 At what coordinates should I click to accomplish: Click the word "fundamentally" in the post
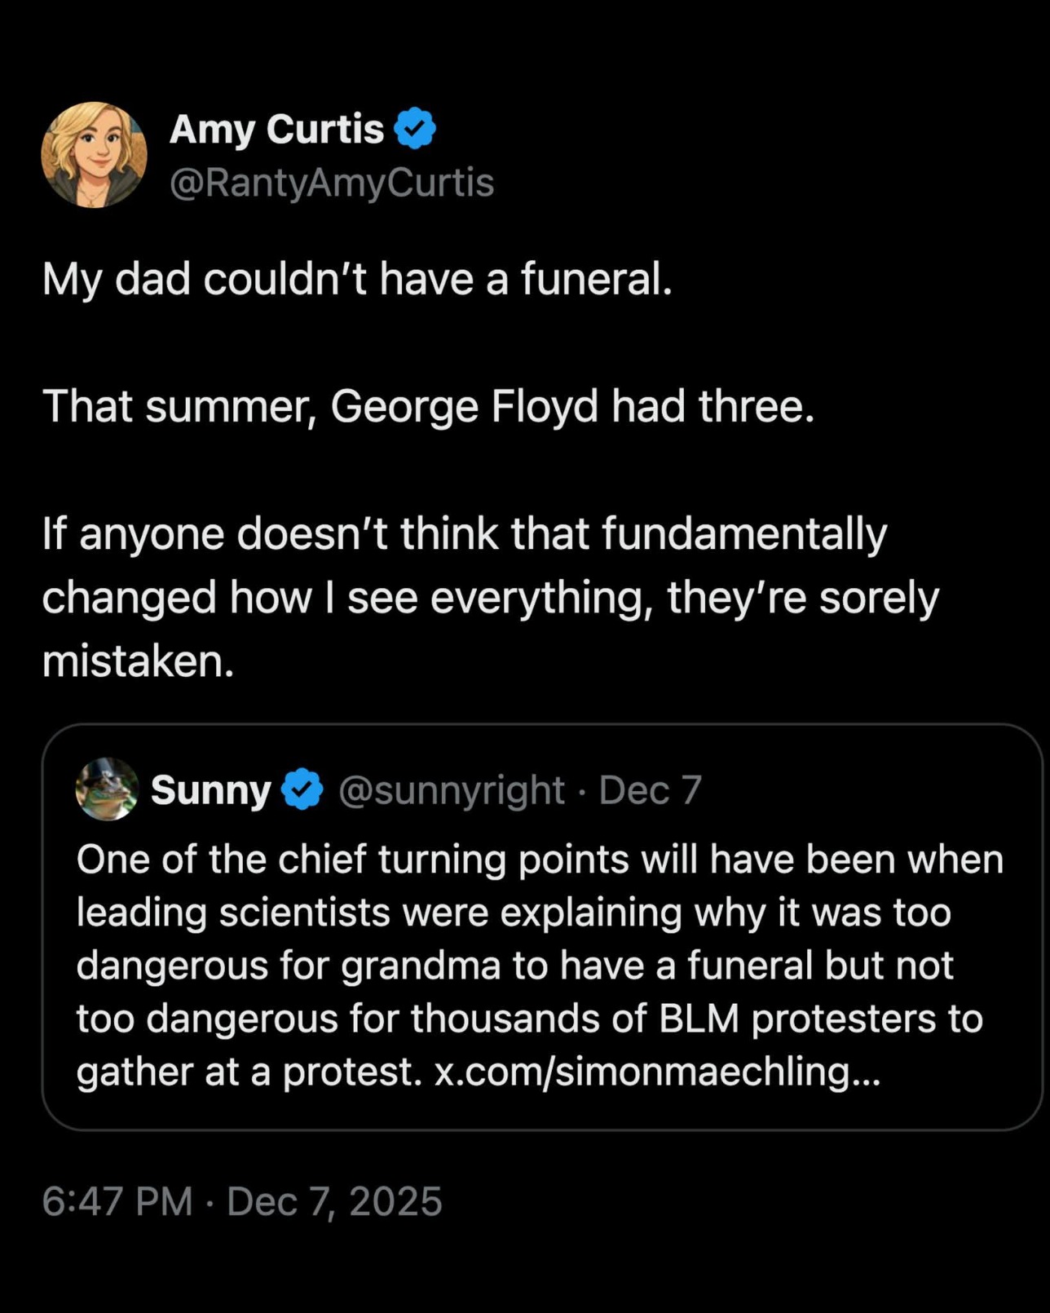click(744, 534)
